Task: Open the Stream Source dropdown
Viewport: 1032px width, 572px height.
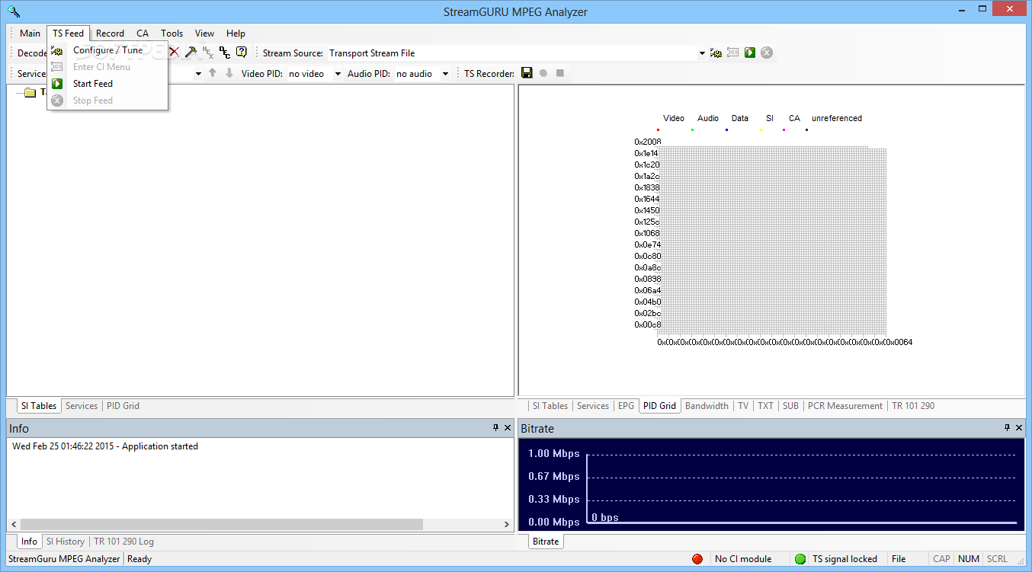Action: pyautogui.click(x=702, y=53)
